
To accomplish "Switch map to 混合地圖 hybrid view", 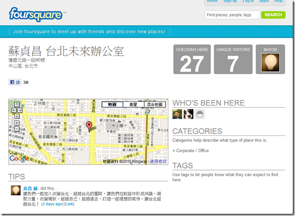I will (154, 104).
